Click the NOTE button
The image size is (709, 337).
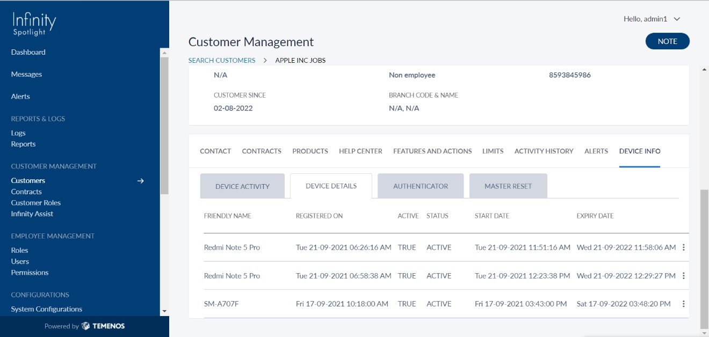click(x=667, y=41)
